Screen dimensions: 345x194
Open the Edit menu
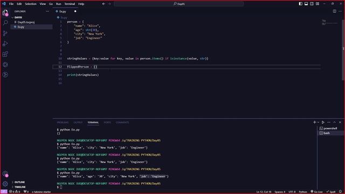tap(19, 4)
